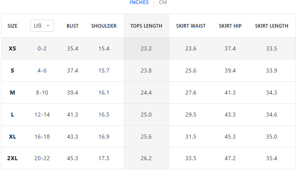The image size is (300, 173).
Task: Click the US size range 8-10
Action: point(42,93)
